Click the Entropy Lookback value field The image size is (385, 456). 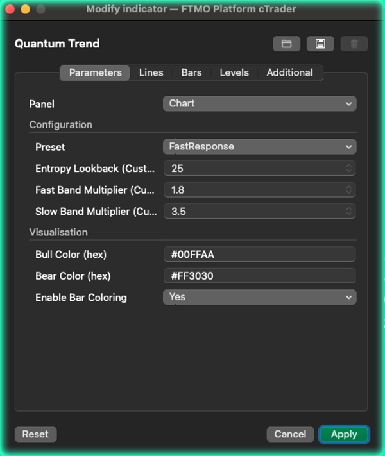pos(260,169)
